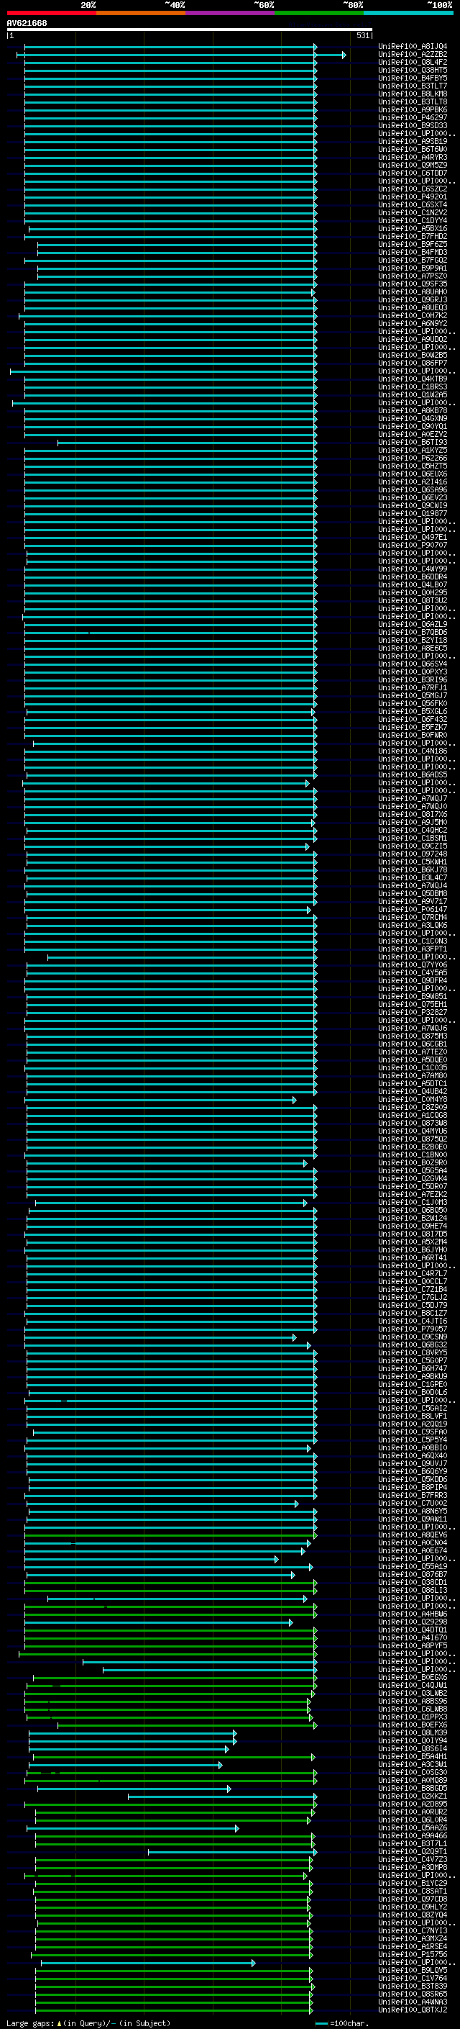460x2029 pixels.
Task: Select the UniRef100_A4RYR3 label
Action: pos(413,158)
